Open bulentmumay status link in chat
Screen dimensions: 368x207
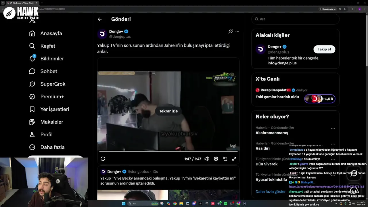pos(326,187)
